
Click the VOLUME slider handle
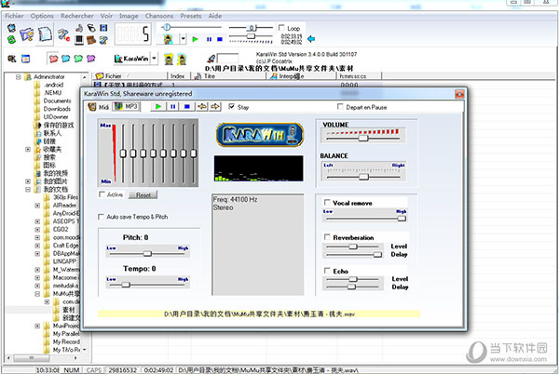tap(363, 138)
